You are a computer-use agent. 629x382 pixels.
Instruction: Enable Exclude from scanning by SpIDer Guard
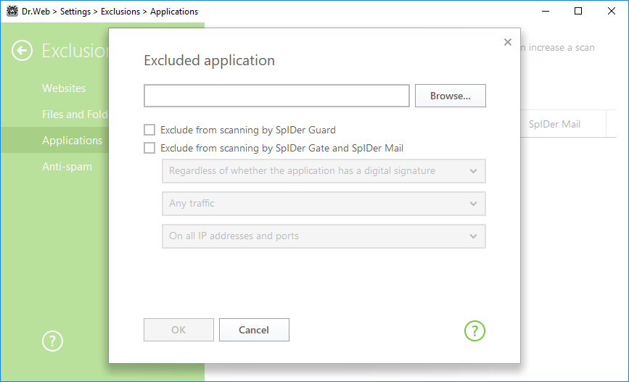(x=149, y=130)
